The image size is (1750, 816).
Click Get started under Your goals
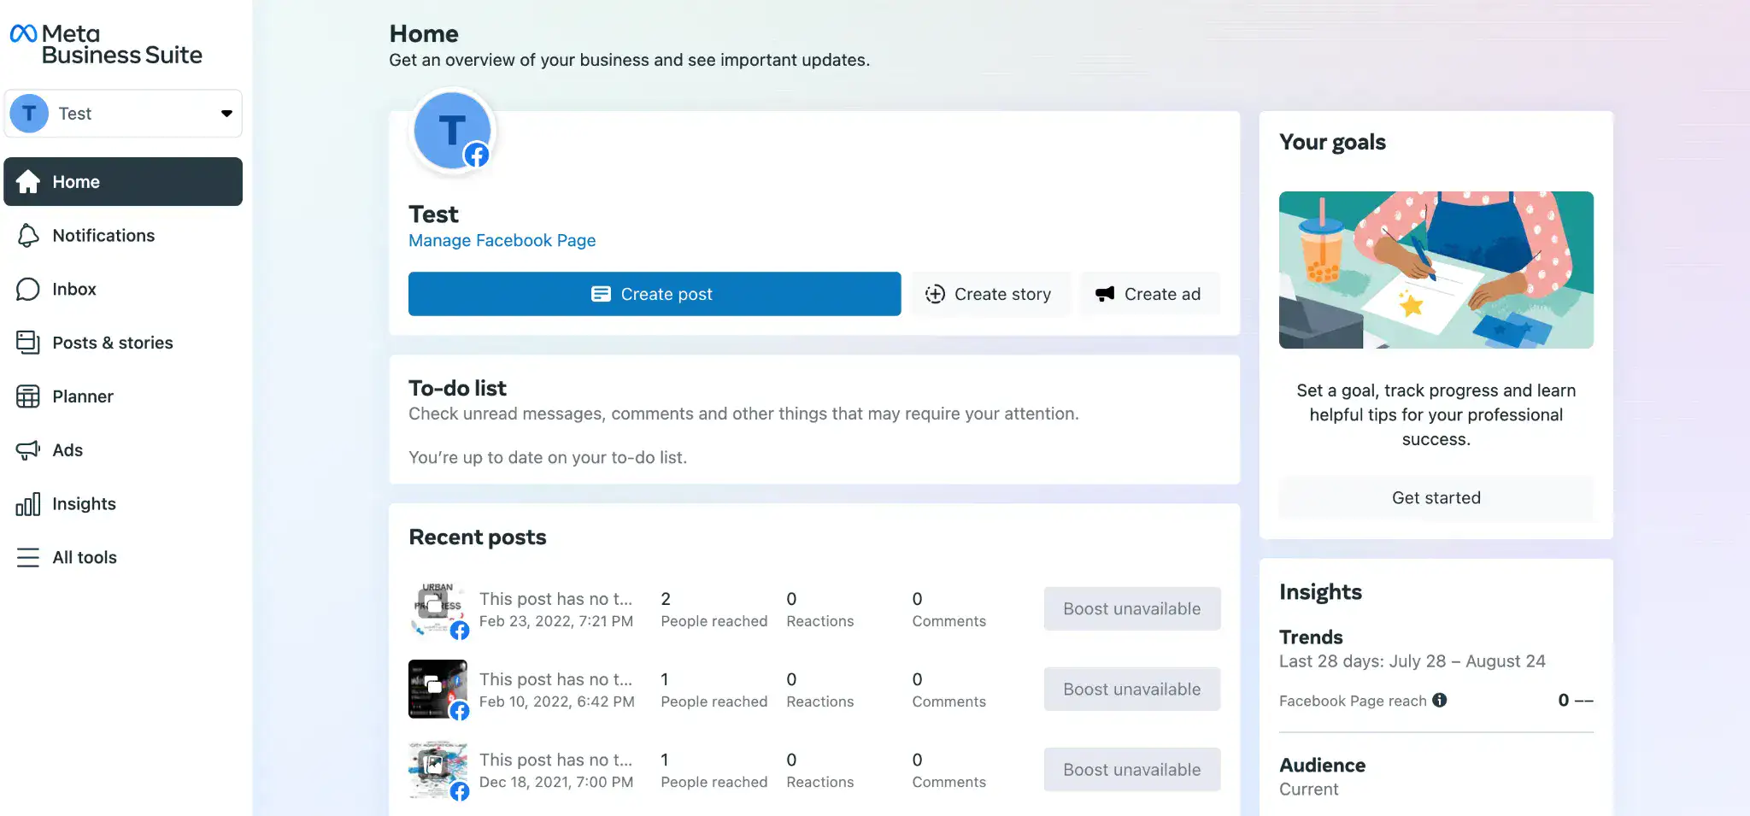click(x=1435, y=497)
